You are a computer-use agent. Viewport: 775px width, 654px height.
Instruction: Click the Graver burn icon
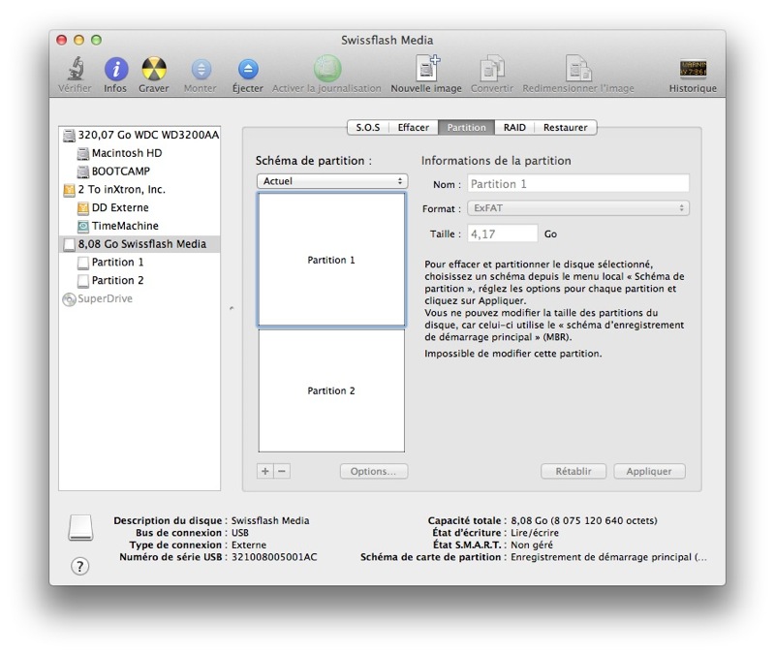[153, 70]
